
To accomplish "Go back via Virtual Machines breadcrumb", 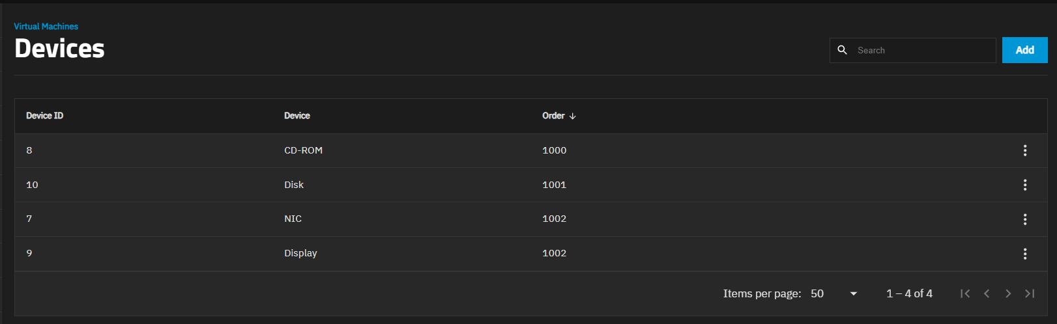I will click(x=46, y=27).
